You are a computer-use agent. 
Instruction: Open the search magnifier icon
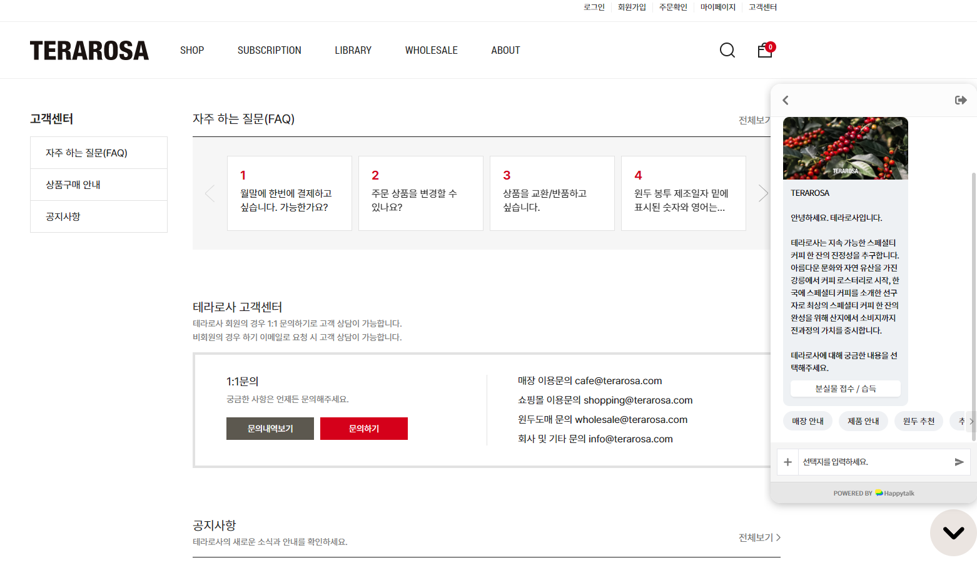(727, 50)
